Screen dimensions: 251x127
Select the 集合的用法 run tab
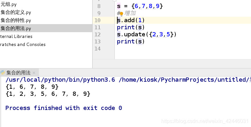point(18,73)
